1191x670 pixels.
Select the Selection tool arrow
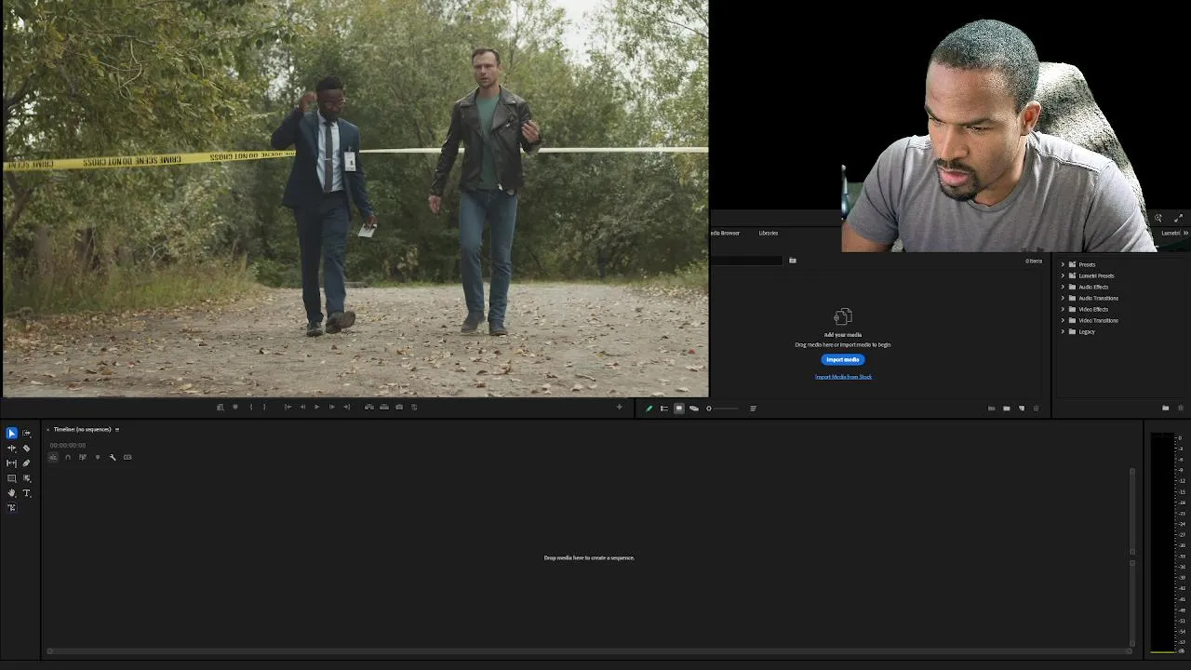coord(11,433)
